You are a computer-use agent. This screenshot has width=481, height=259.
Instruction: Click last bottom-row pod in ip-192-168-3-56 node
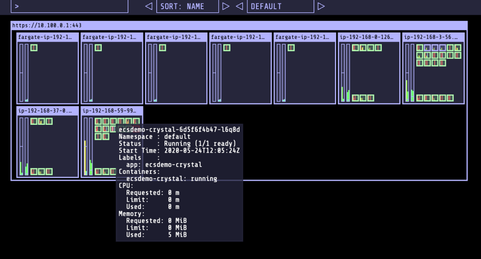[x=450, y=98]
